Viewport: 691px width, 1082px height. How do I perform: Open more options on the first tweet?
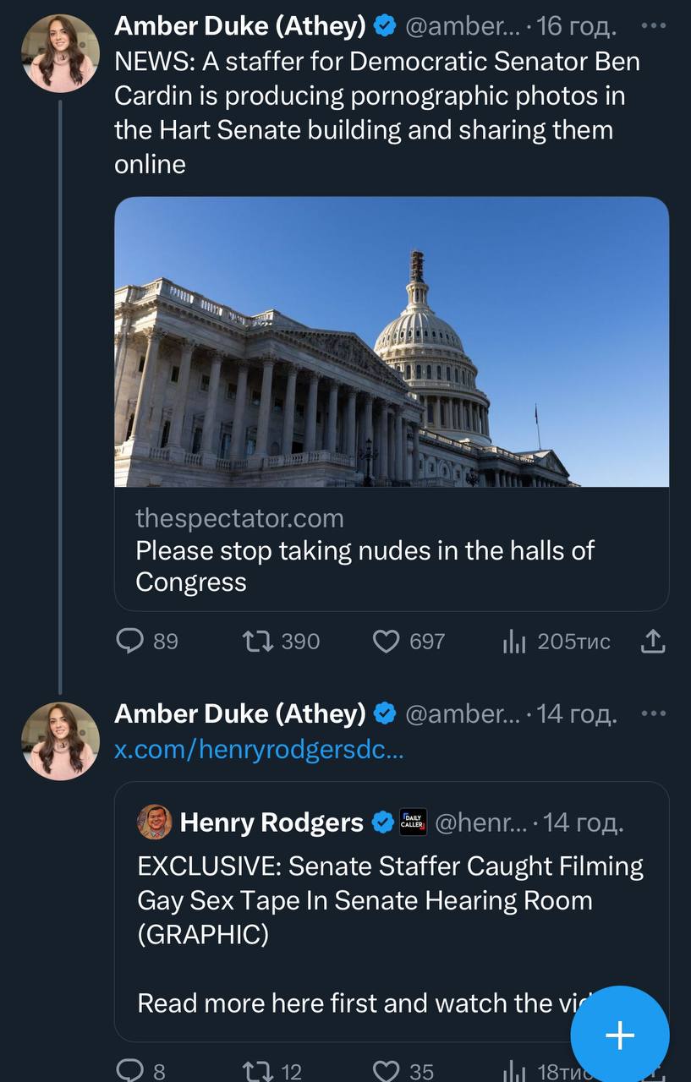(654, 26)
